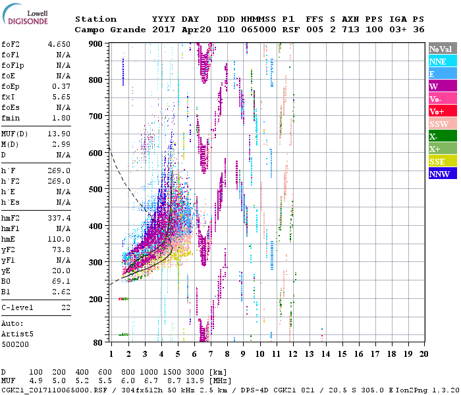The width and height of the screenshot is (461, 395).
Task: Click the 14 MHz frequency axis label
Action: [x=326, y=354]
